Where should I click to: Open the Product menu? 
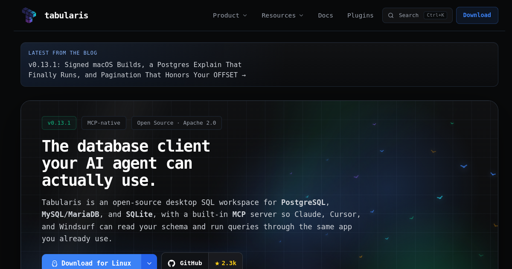pos(230,15)
